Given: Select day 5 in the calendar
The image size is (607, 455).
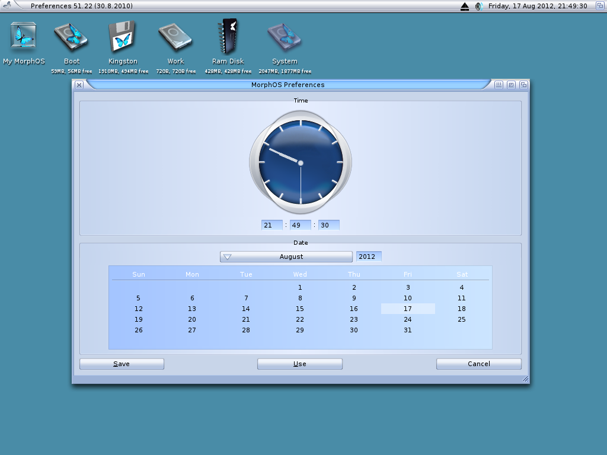Looking at the screenshot, I should click(x=138, y=299).
